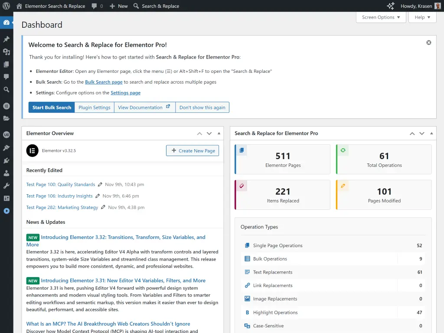Open Users via the person icon
Viewport: 444px width, 333px height.
point(7,173)
